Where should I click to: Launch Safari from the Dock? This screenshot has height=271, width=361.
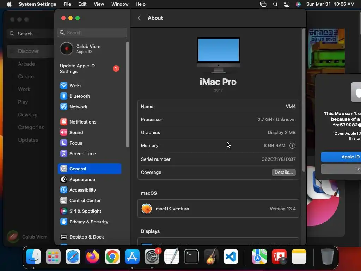pos(73,257)
